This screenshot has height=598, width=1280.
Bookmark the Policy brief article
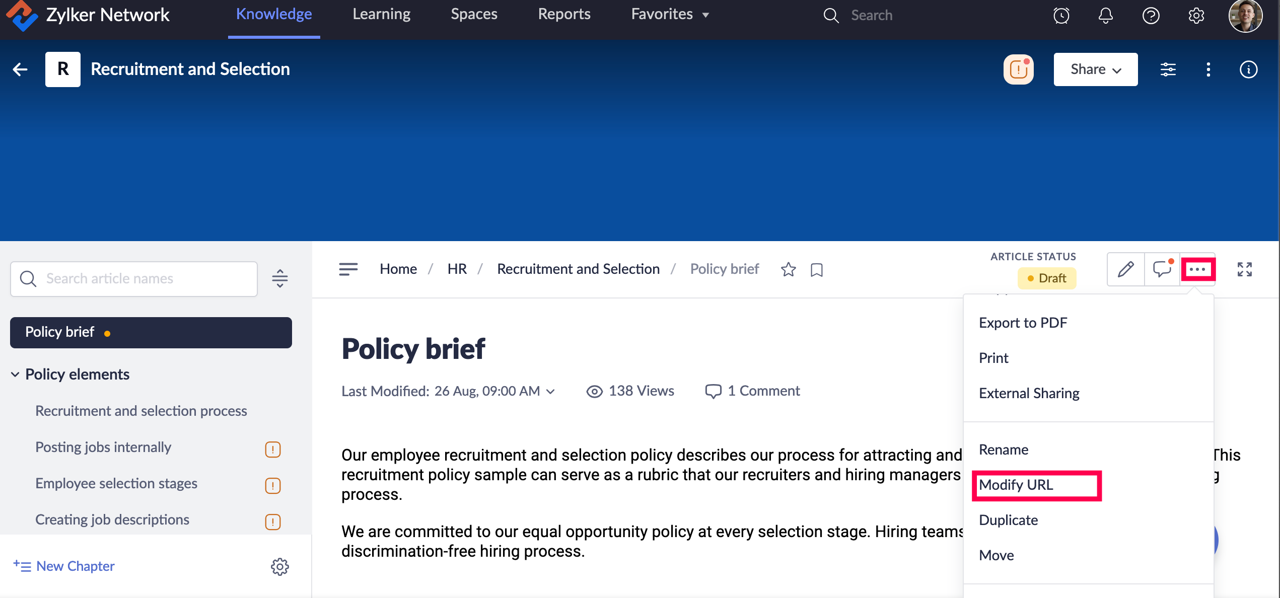[x=816, y=270]
